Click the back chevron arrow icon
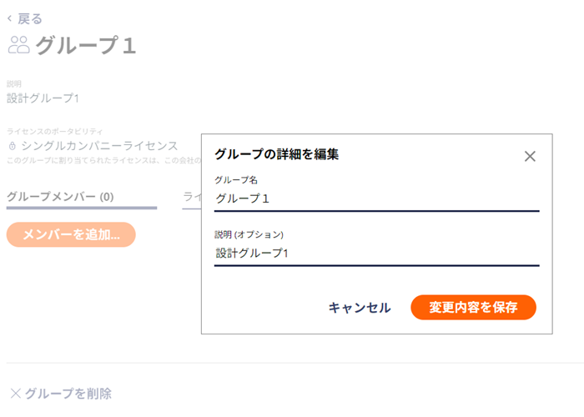 tap(10, 18)
